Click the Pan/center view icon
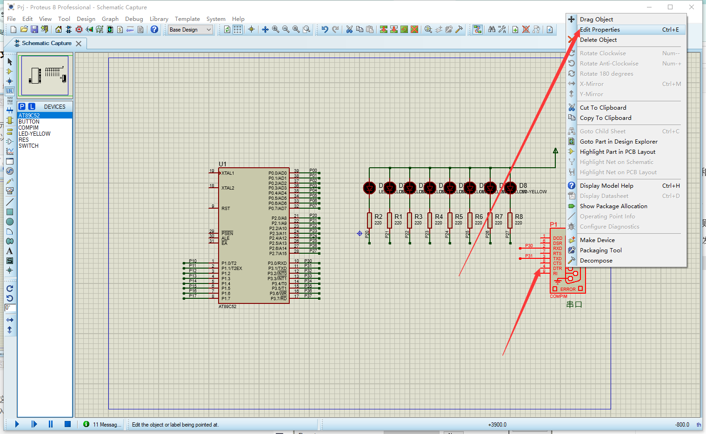The image size is (706, 434). (x=265, y=29)
